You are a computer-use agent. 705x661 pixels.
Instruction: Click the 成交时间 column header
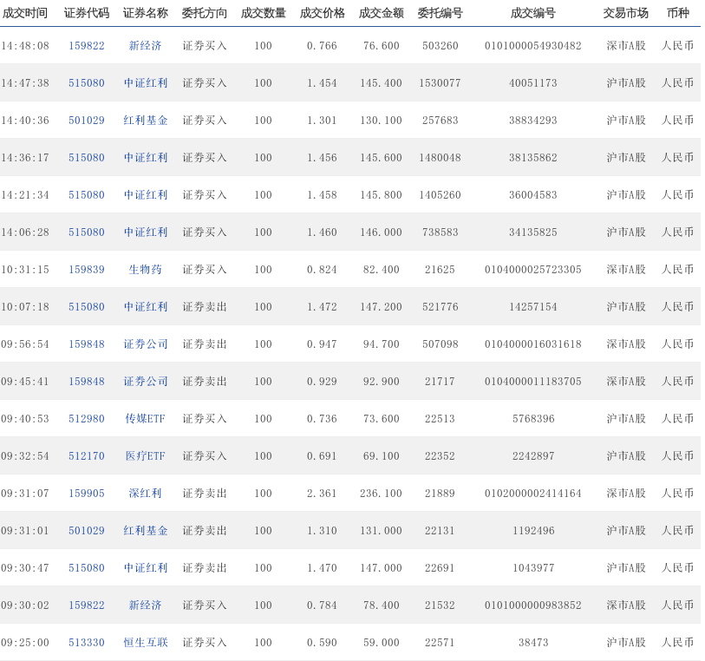(25, 13)
